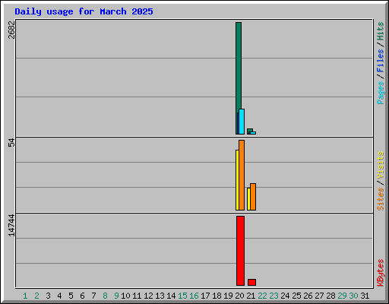Click the red KBytes bar for day 20
389x304 pixels.
[x=240, y=251]
